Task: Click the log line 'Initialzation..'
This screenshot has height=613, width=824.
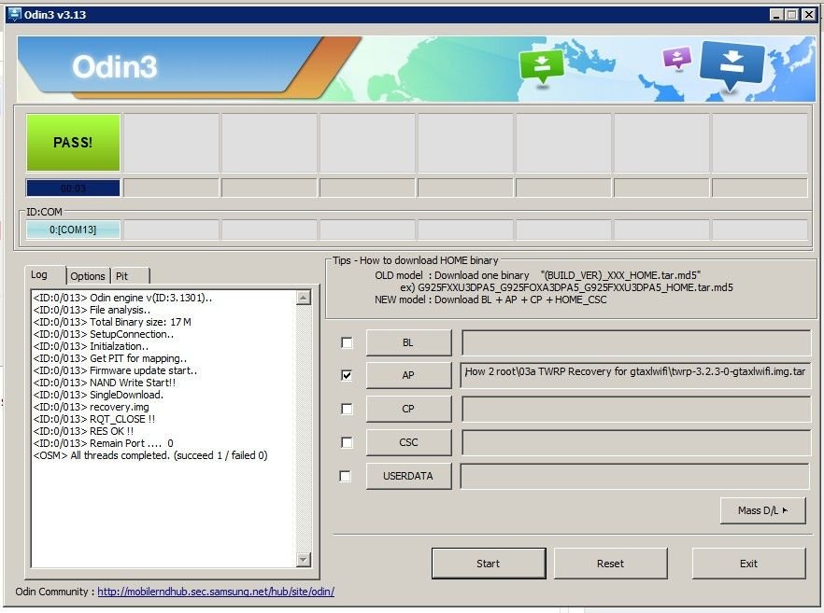Action: pos(91,346)
